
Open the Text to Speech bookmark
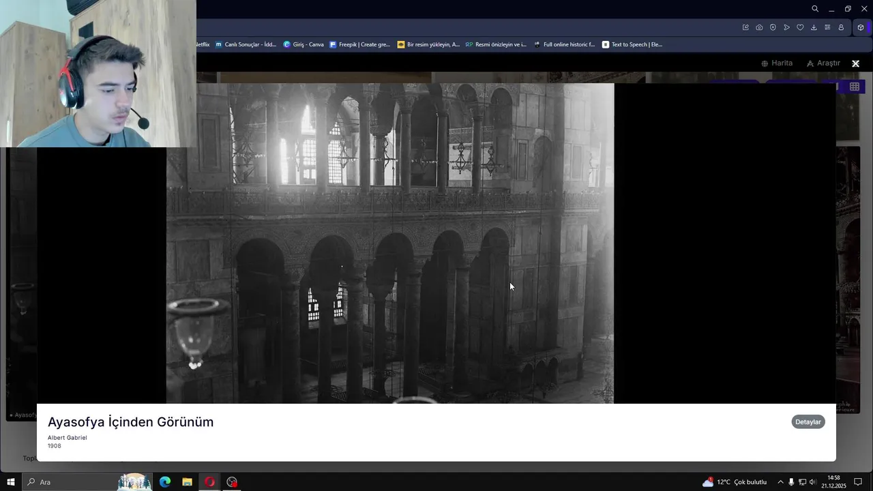coord(632,44)
